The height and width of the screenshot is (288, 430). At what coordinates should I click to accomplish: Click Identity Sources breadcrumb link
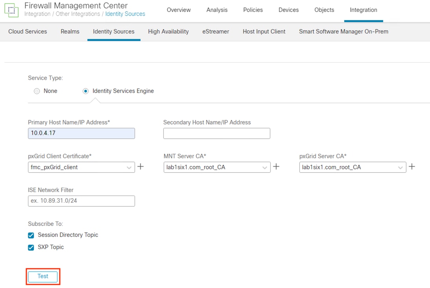tap(125, 14)
